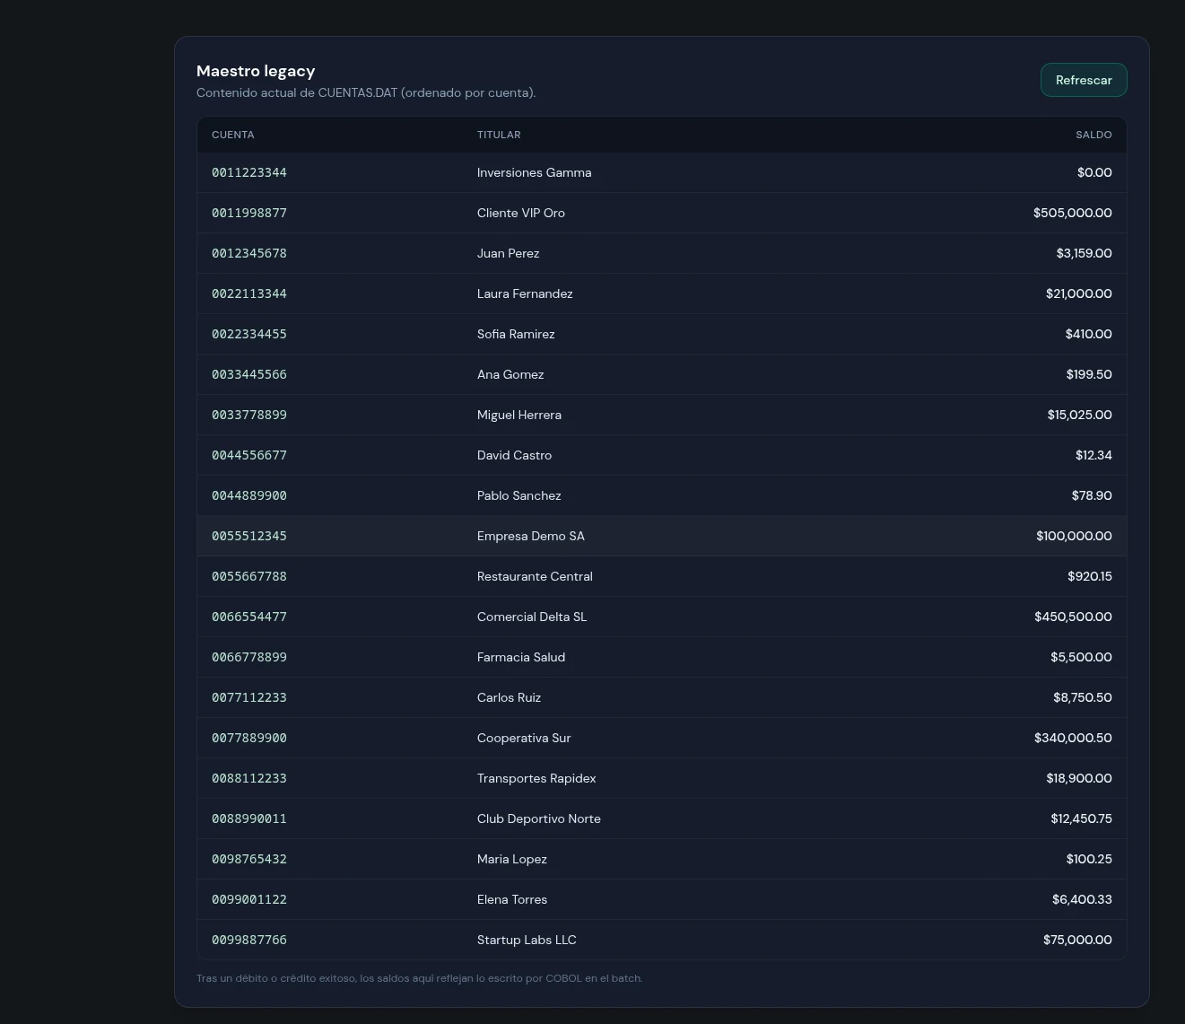The height and width of the screenshot is (1024, 1185).
Task: Click titular Restaurante Central
Action: click(535, 576)
